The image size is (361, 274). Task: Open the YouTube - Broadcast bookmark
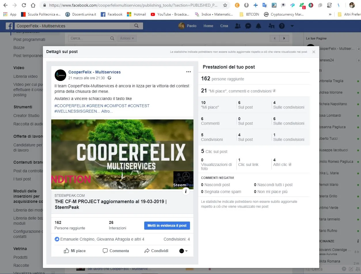point(170,14)
